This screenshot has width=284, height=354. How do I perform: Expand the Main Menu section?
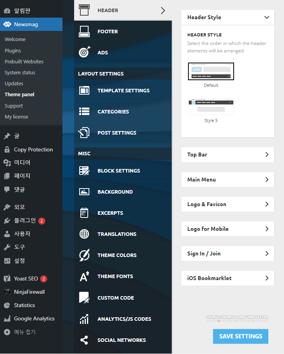click(228, 180)
